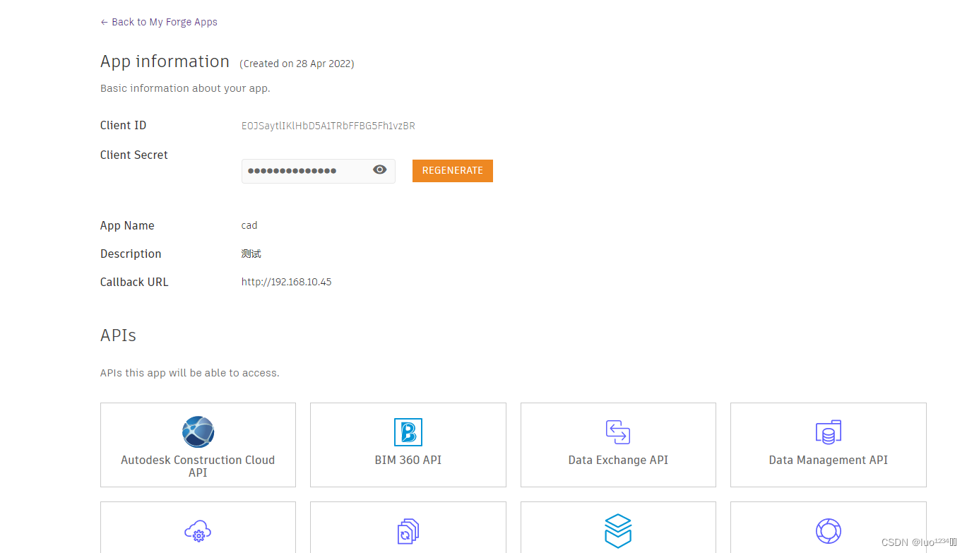Click the Autodesk Construction Cloud API globe icon
967x553 pixels.
198,432
